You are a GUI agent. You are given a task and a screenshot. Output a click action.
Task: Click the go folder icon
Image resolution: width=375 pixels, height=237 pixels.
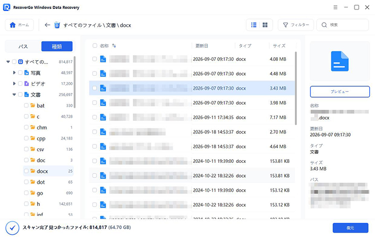coord(33,193)
